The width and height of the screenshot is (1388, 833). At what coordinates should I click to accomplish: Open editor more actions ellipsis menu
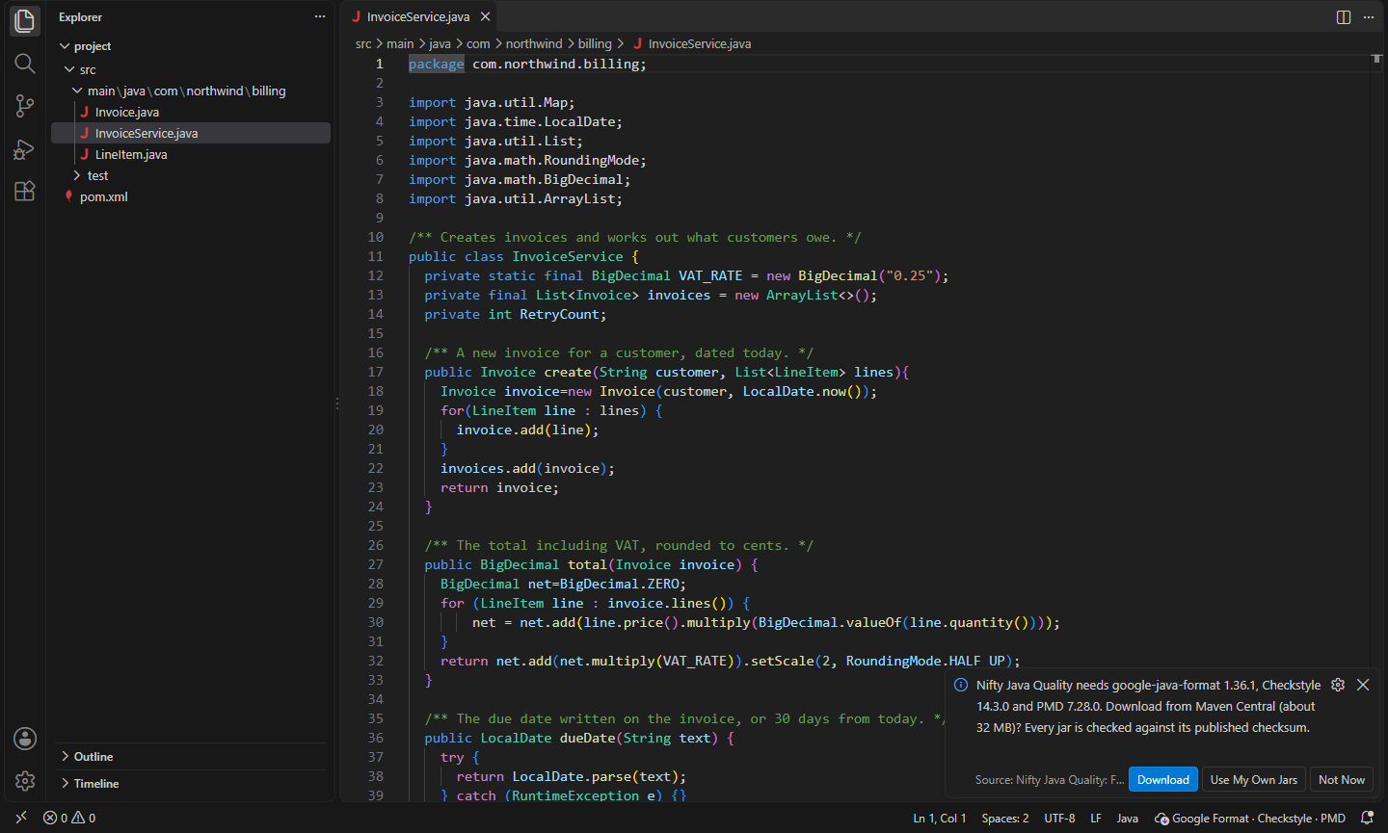point(1369,17)
